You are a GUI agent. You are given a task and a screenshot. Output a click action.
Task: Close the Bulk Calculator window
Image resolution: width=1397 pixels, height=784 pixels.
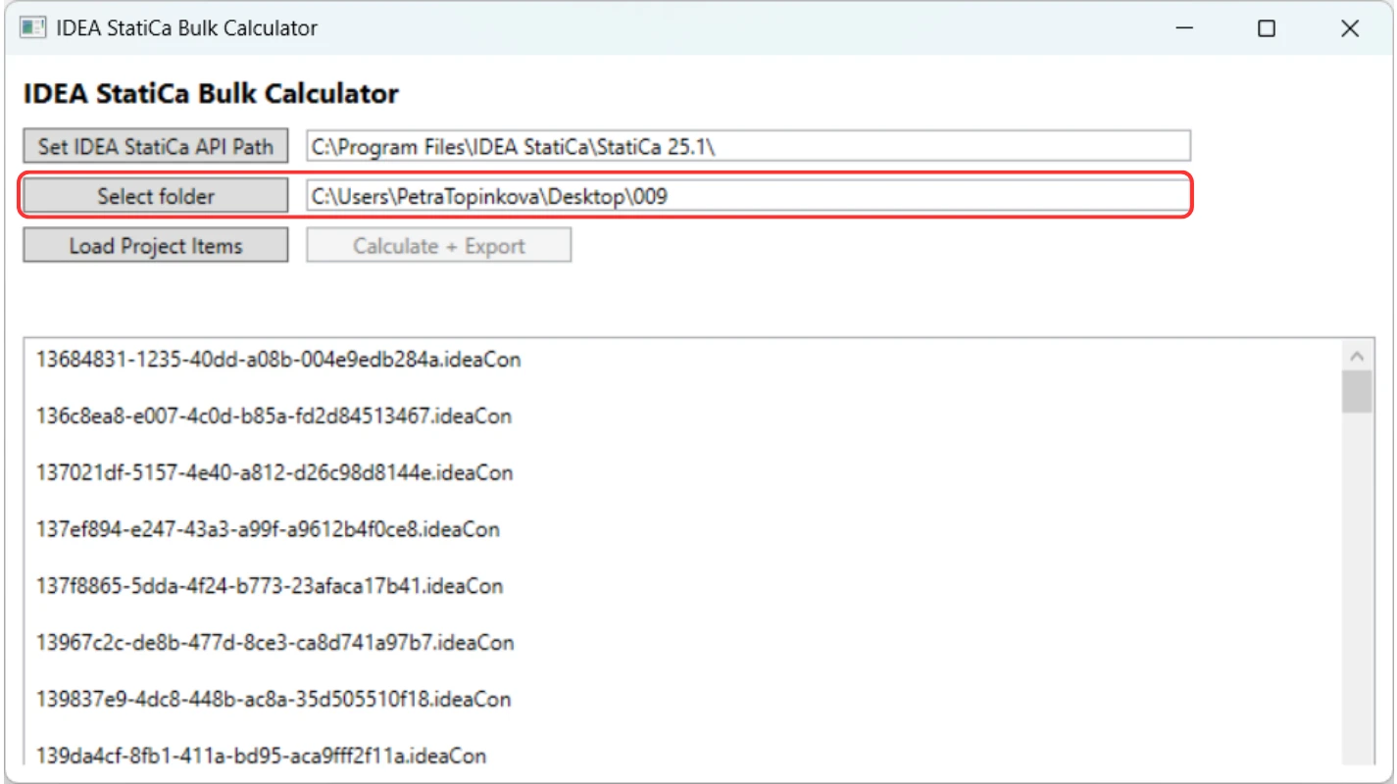[x=1350, y=29]
